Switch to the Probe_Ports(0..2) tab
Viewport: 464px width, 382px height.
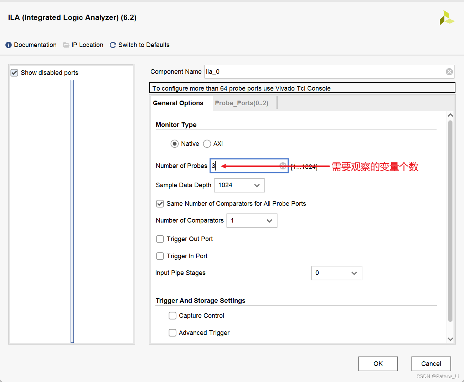[x=242, y=103]
